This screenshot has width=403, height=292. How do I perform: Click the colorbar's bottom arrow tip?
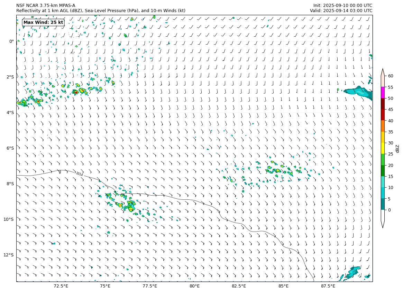pyautogui.click(x=383, y=227)
